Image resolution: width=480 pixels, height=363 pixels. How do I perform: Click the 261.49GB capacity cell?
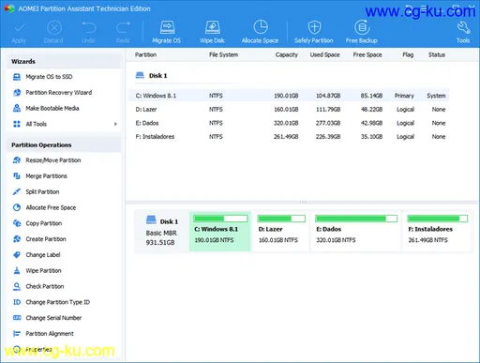coord(286,137)
